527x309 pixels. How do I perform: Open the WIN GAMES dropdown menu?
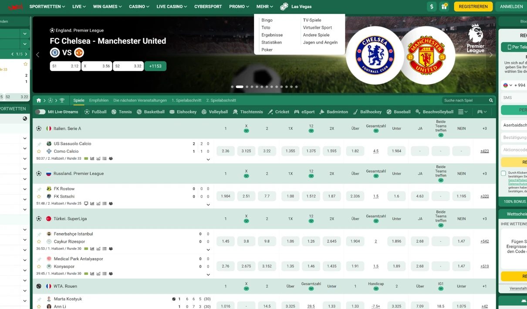[107, 7]
